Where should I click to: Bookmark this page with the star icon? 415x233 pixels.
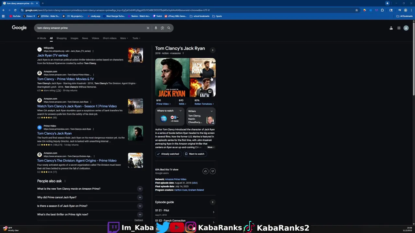click(357, 10)
